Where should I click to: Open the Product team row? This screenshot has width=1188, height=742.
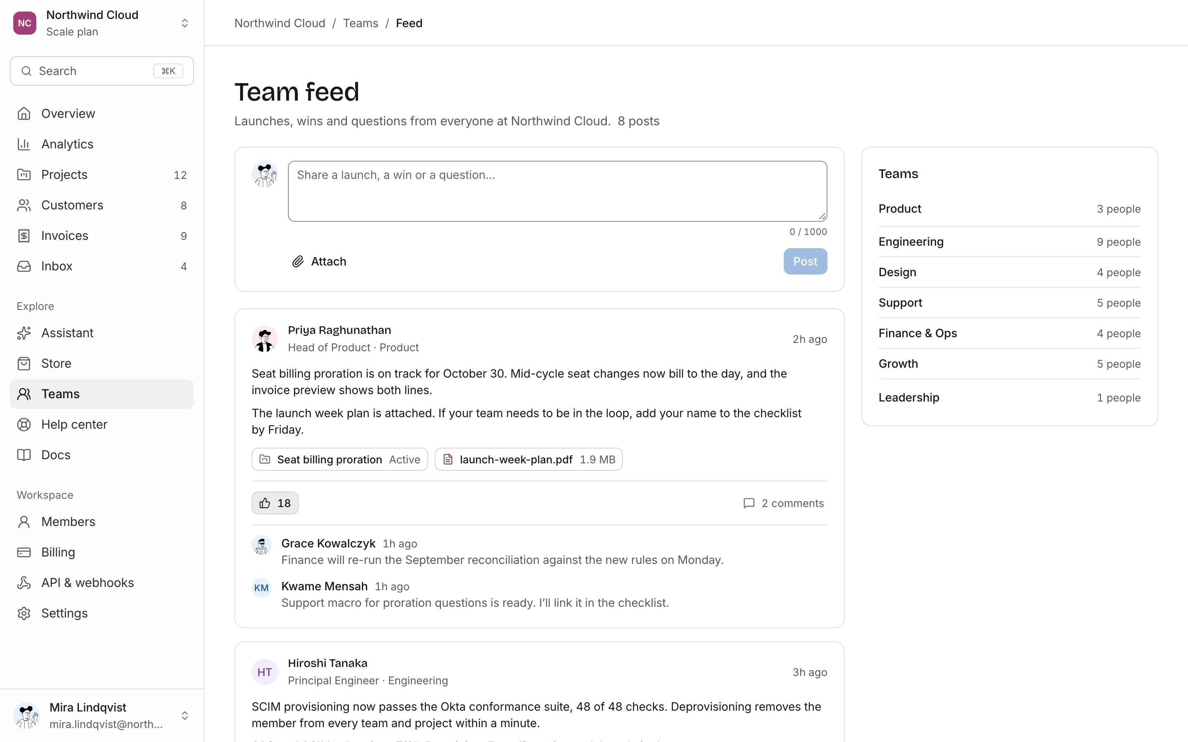point(1009,209)
